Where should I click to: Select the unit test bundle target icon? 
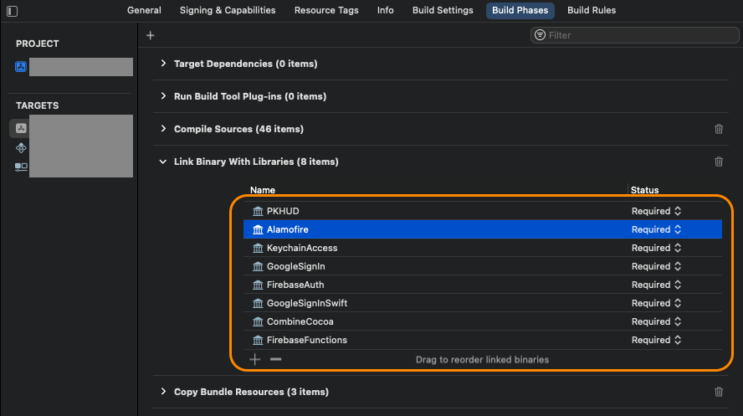click(21, 148)
